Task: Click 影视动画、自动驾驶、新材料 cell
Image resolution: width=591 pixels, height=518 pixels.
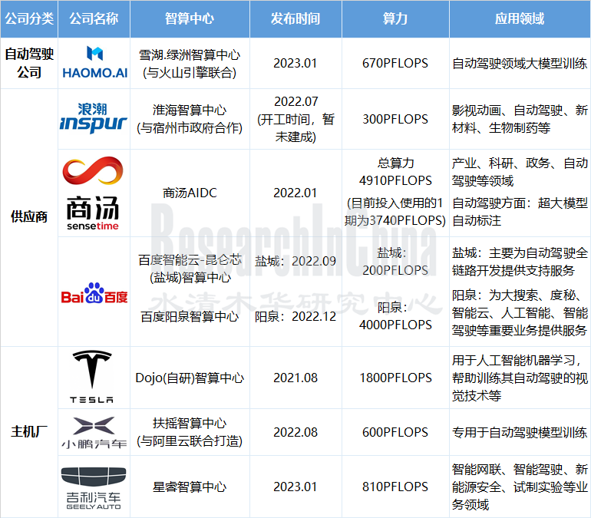Action: (520, 119)
